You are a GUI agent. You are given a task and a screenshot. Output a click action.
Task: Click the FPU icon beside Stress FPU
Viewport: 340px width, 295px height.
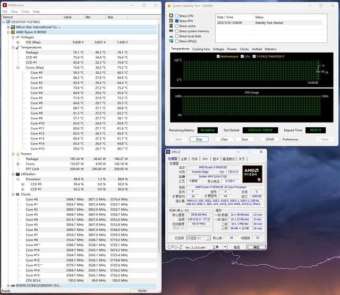point(171,21)
